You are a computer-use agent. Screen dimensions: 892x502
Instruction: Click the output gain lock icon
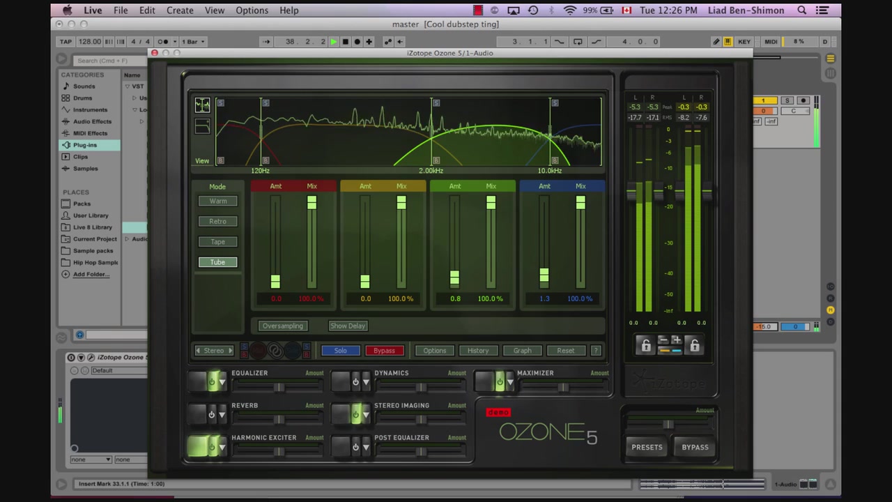tap(695, 345)
